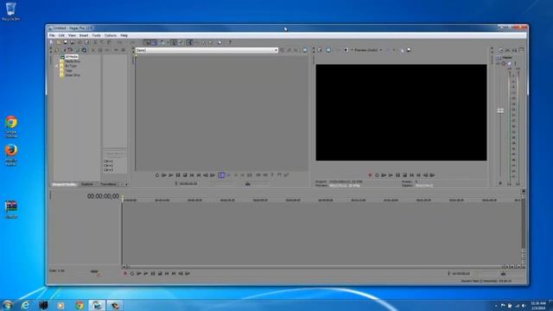Click Play on the timeline transport bar
Screen dimensions: 553x311
coord(146,274)
